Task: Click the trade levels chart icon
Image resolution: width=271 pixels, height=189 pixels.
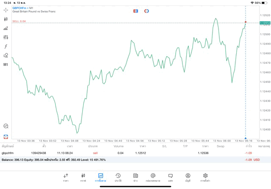Action: [6, 28]
